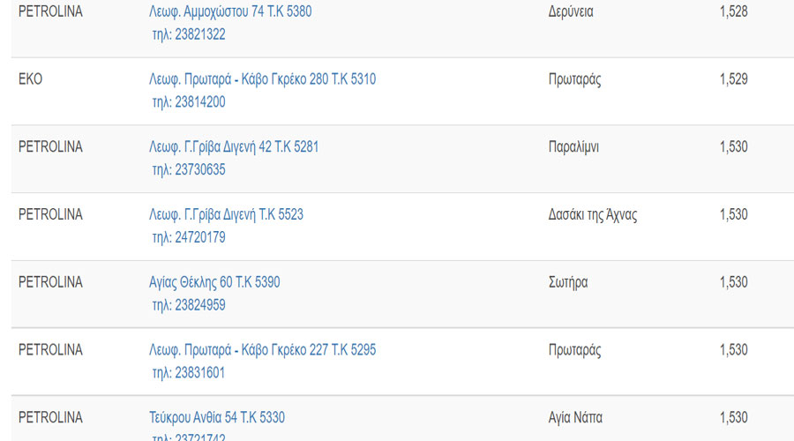The width and height of the screenshot is (794, 441).
Task: Select the EKO brand cell
Action: tap(30, 79)
